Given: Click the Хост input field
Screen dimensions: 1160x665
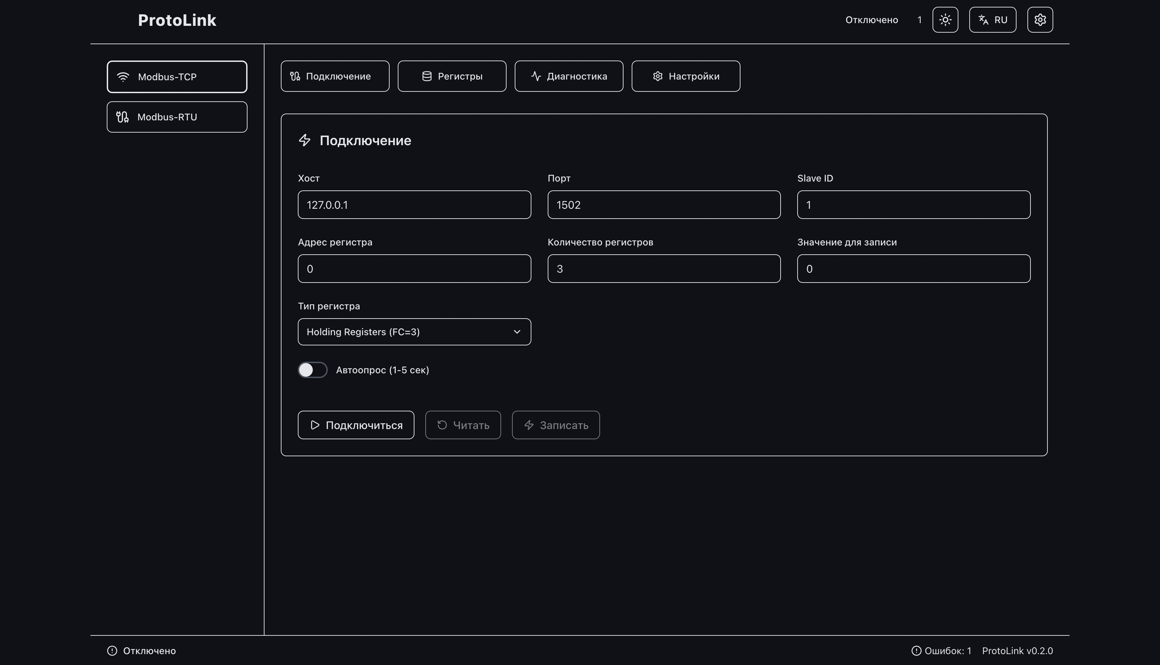Looking at the screenshot, I should tap(414, 205).
